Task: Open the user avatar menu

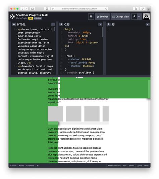Action: 146,16
